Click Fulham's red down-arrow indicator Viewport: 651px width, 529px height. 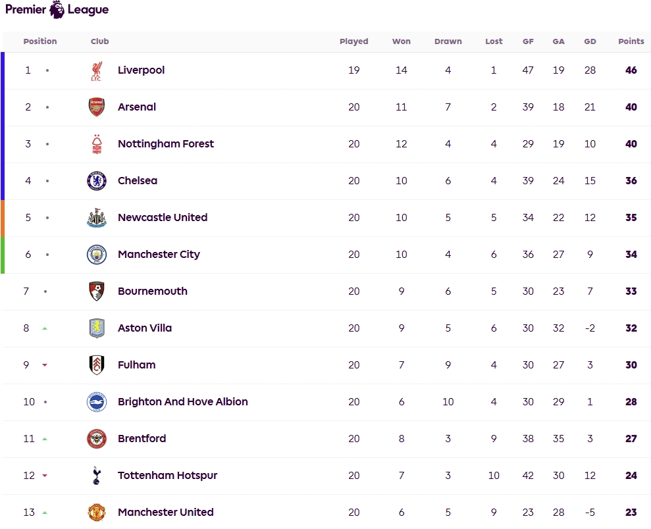pyautogui.click(x=45, y=365)
